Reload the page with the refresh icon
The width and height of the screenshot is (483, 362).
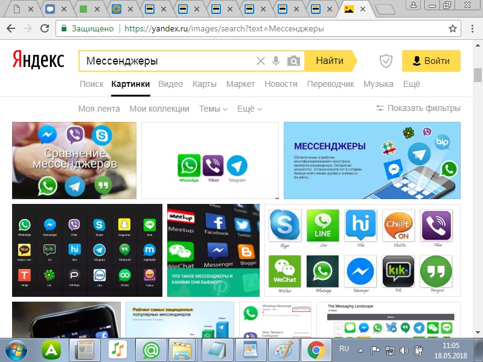[x=45, y=28]
